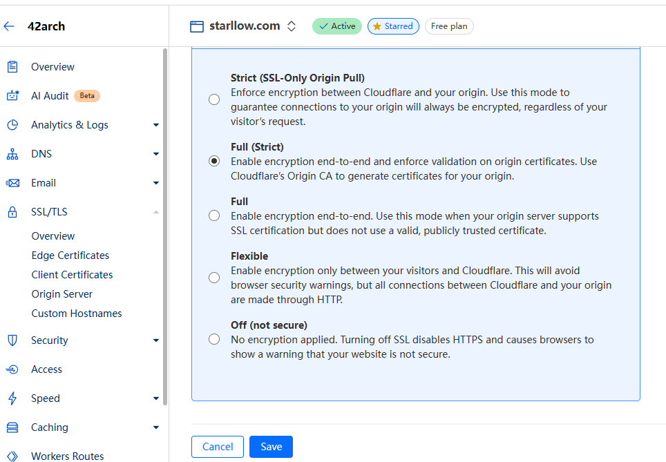Click the Cancel button
This screenshot has width=666, height=462.
(218, 447)
